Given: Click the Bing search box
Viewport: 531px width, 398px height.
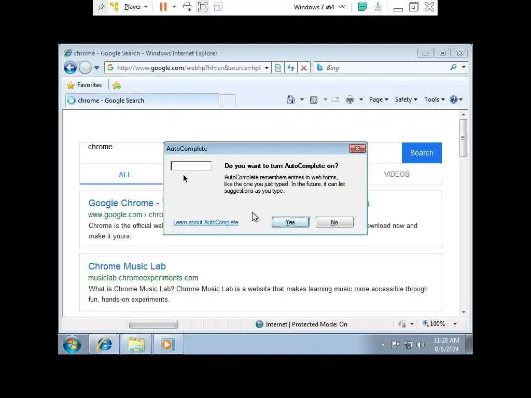Looking at the screenshot, I should 386,68.
